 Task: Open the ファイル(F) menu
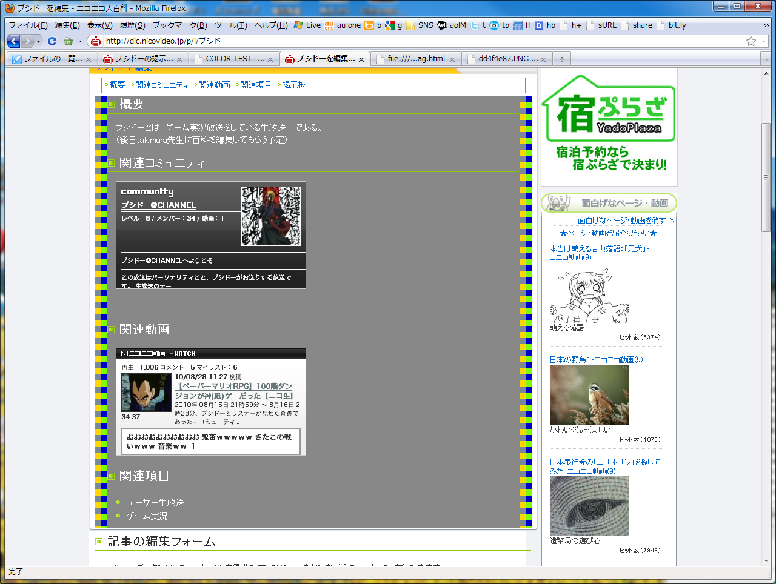[28, 25]
